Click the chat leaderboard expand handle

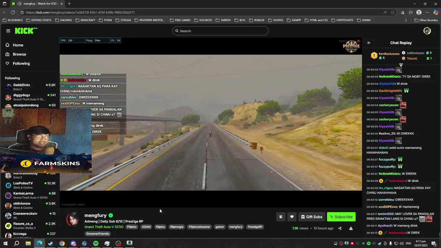point(401,65)
